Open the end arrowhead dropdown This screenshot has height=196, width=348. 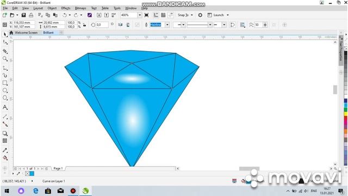tap(224, 24)
